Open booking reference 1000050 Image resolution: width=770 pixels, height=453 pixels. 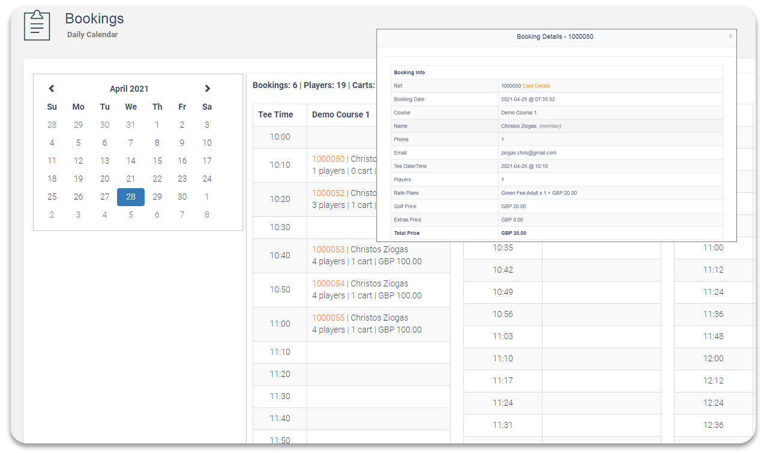pos(328,159)
